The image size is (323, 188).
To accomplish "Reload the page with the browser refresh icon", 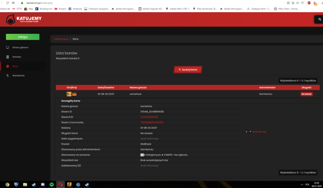I will click(x=7, y=3).
